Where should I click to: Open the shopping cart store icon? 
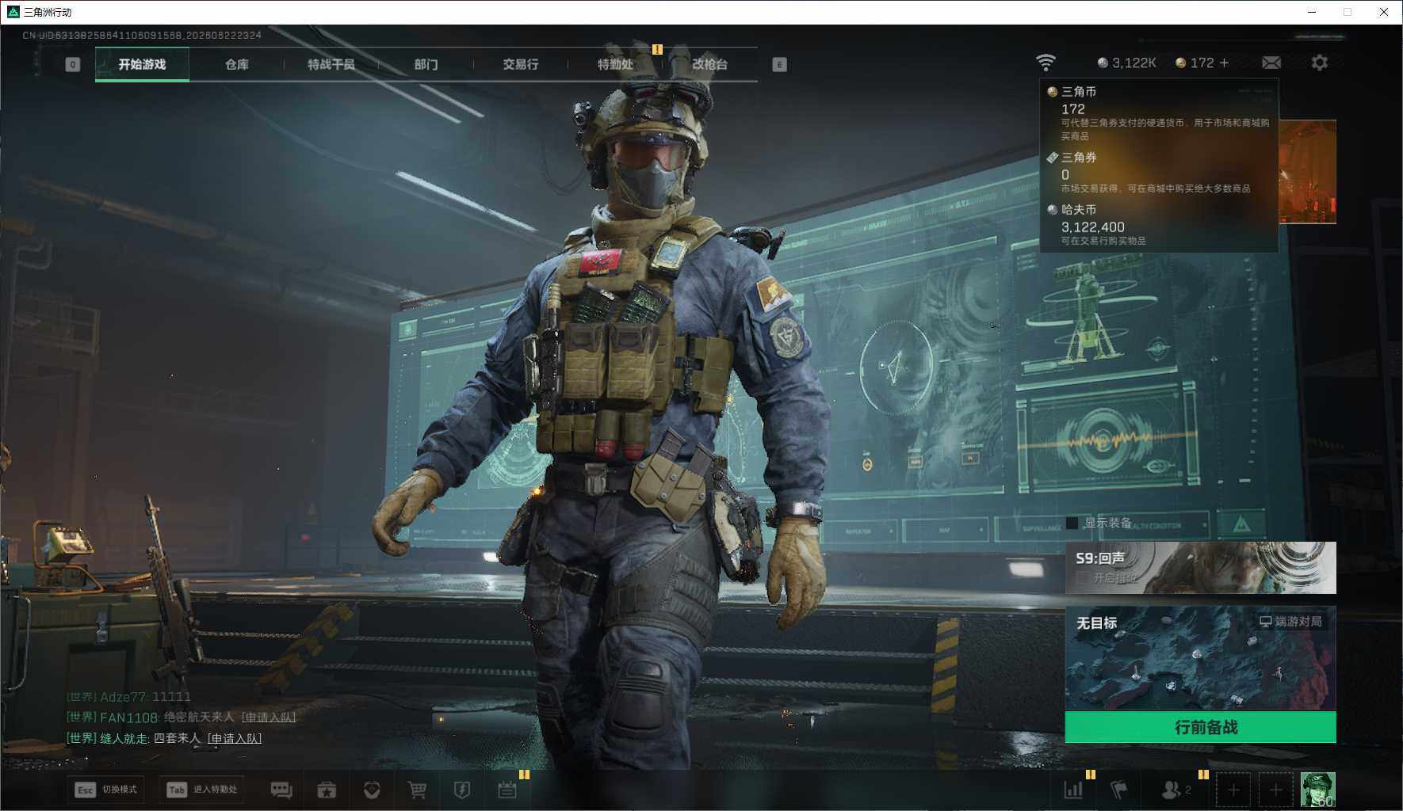pyautogui.click(x=417, y=790)
